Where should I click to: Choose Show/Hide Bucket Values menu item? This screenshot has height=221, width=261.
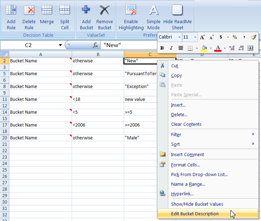point(208,204)
